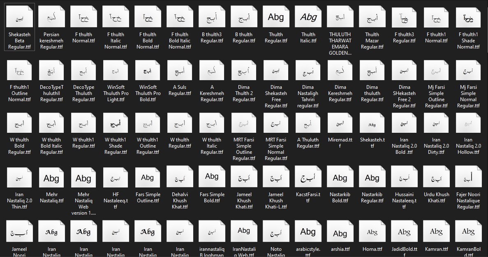
Task: Pick Dima Nastaligh Tahriri regular.ttf file
Action: 308,70
